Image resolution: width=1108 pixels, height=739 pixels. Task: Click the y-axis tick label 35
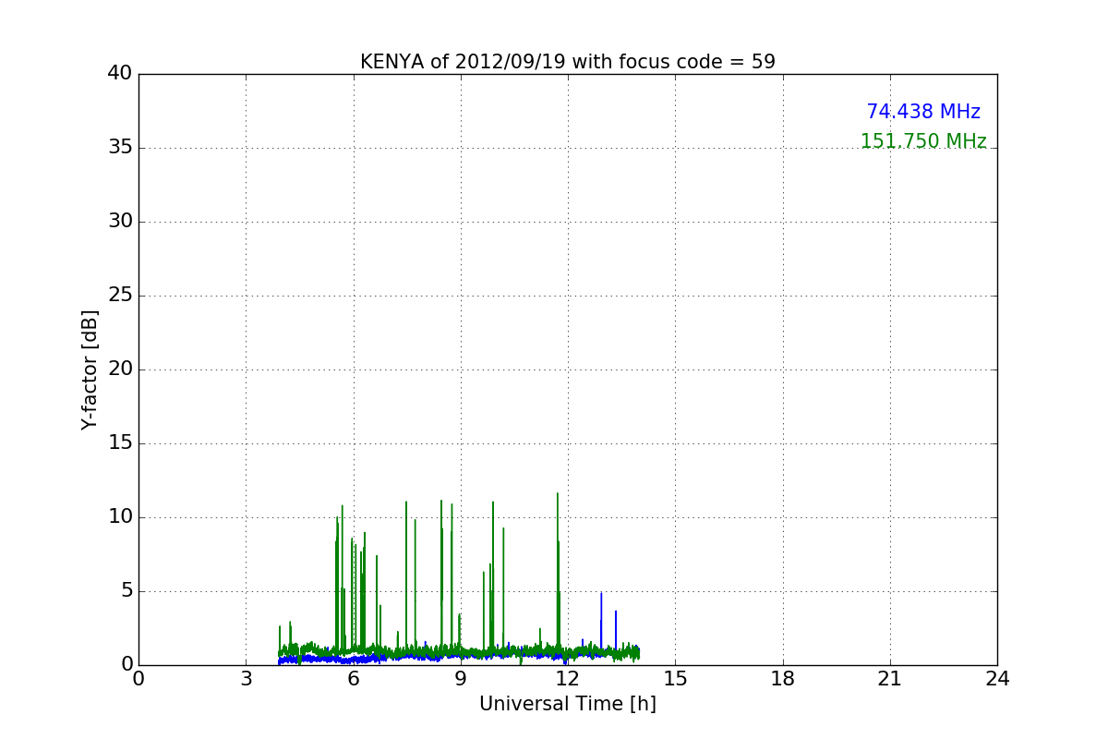(120, 147)
